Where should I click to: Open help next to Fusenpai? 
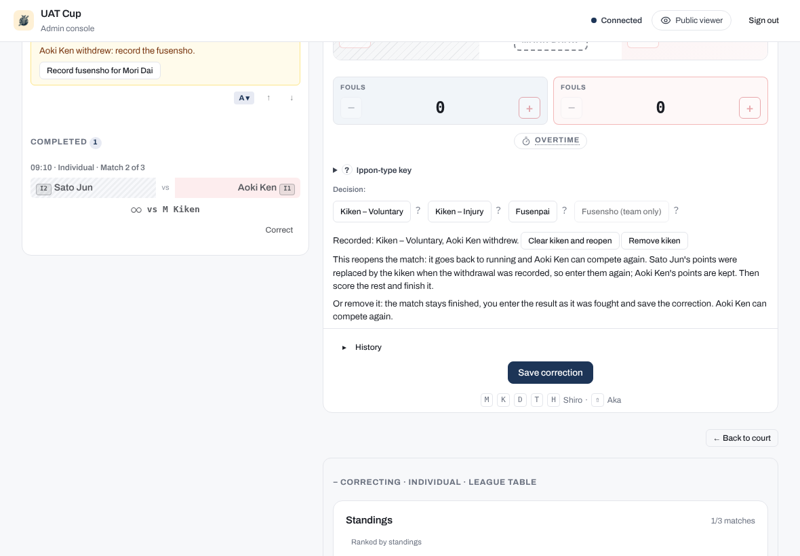pos(564,210)
